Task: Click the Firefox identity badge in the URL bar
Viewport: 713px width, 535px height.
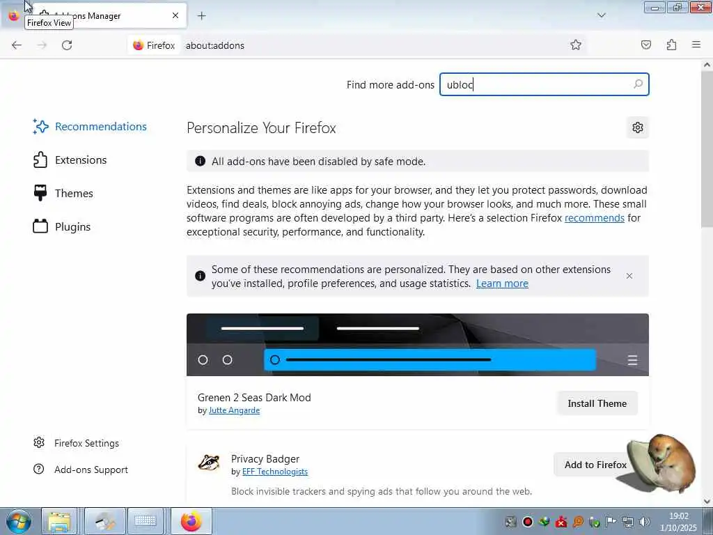Action: [x=154, y=45]
